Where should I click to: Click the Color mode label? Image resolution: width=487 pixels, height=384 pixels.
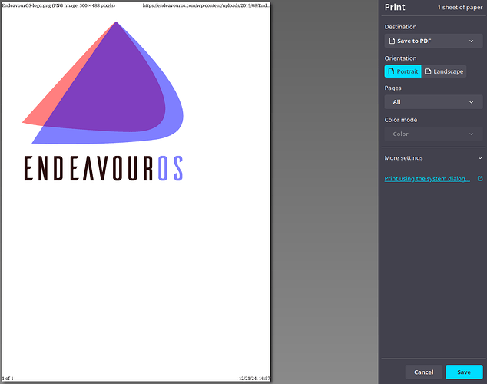click(x=401, y=120)
